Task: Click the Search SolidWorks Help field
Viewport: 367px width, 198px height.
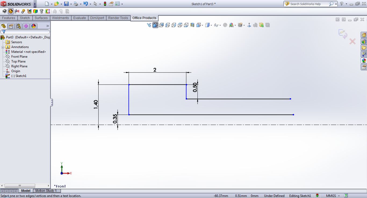Action: [309, 4]
